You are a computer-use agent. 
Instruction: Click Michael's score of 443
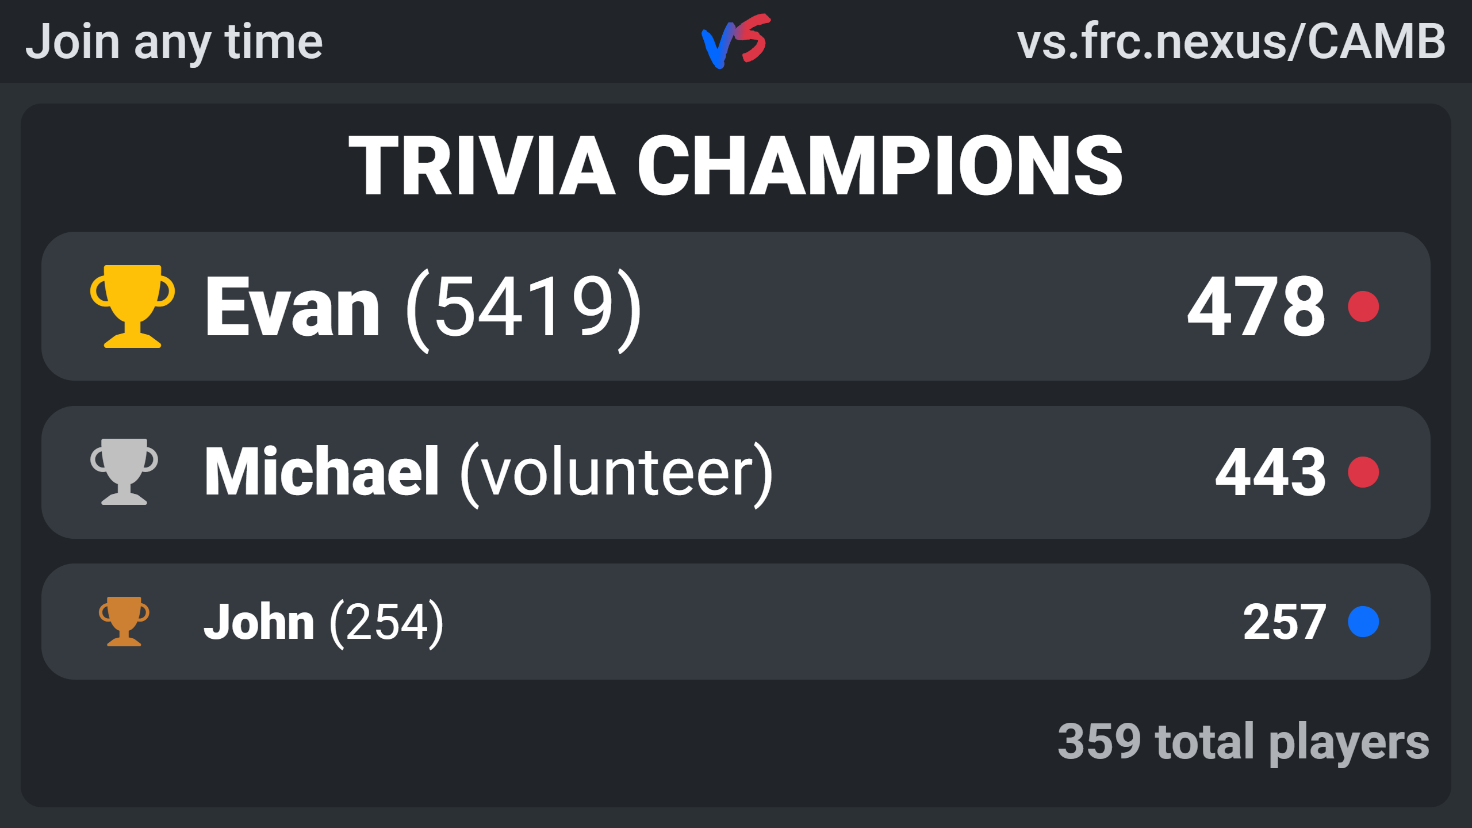click(x=1270, y=472)
